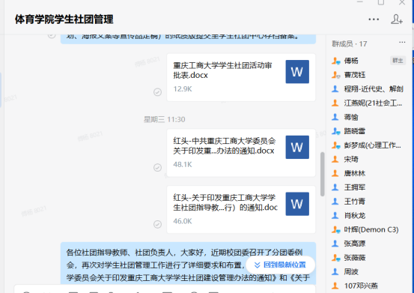The width and height of the screenshot is (414, 293).
Task: Open file 红头-中共重庆工商大学委员会 notice docx
Action: click(241, 153)
